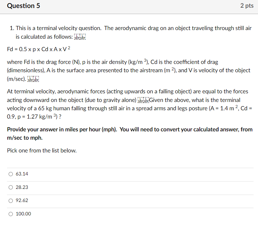Viewport: 258px width, 225px height.
Task: Click the 63.14 answer row text
Action: (x=22, y=174)
